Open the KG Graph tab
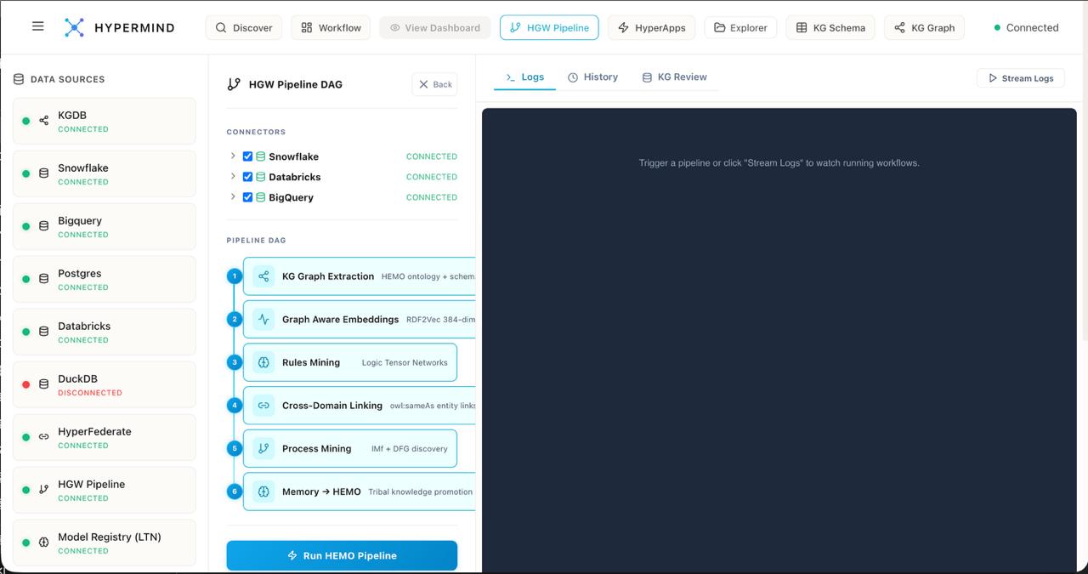 925,27
